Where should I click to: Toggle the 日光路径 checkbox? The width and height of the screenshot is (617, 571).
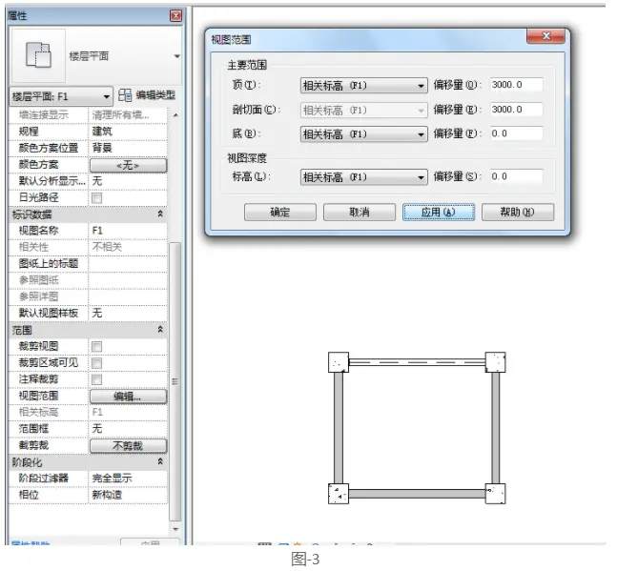point(97,198)
